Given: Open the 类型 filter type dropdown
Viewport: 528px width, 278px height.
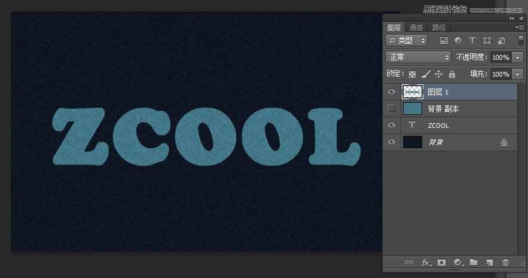Looking at the screenshot, I should click(407, 41).
